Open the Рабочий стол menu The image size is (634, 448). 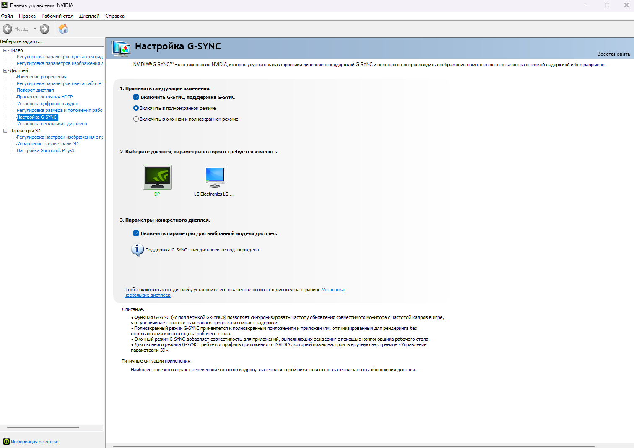point(57,16)
